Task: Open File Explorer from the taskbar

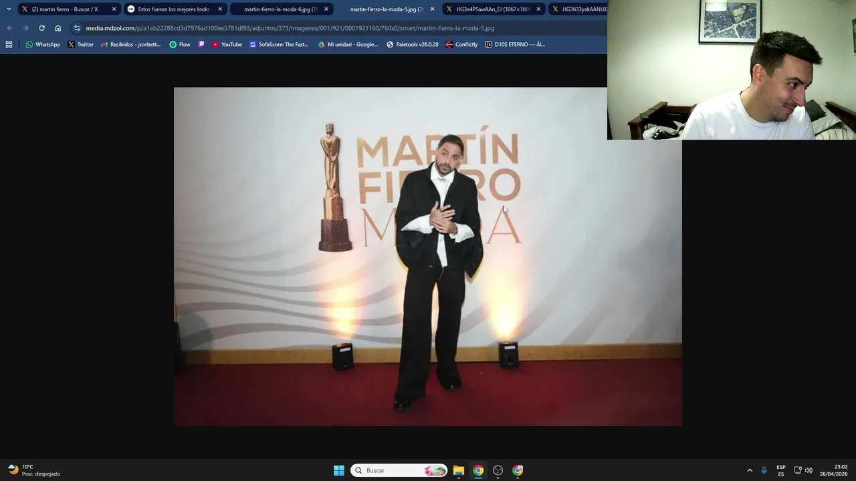Action: click(x=459, y=470)
